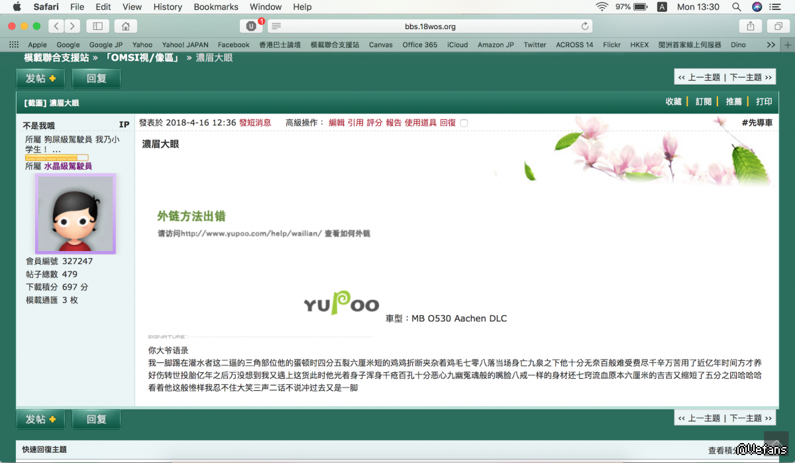Image resolution: width=795 pixels, height=463 pixels.
Task: Reload page with the refresh icon
Action: click(x=585, y=26)
